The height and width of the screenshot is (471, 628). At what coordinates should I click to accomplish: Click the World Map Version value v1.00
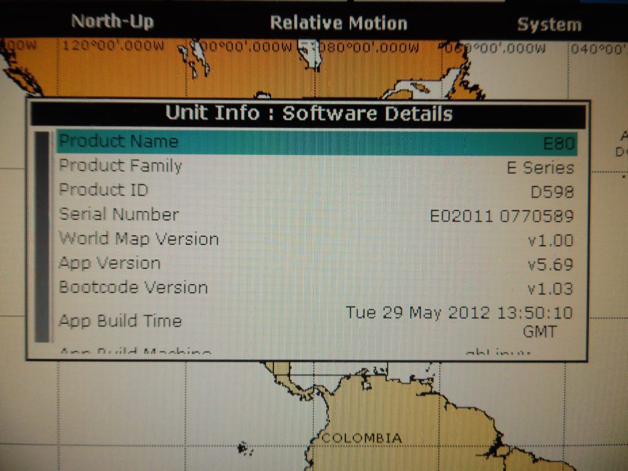coord(550,241)
